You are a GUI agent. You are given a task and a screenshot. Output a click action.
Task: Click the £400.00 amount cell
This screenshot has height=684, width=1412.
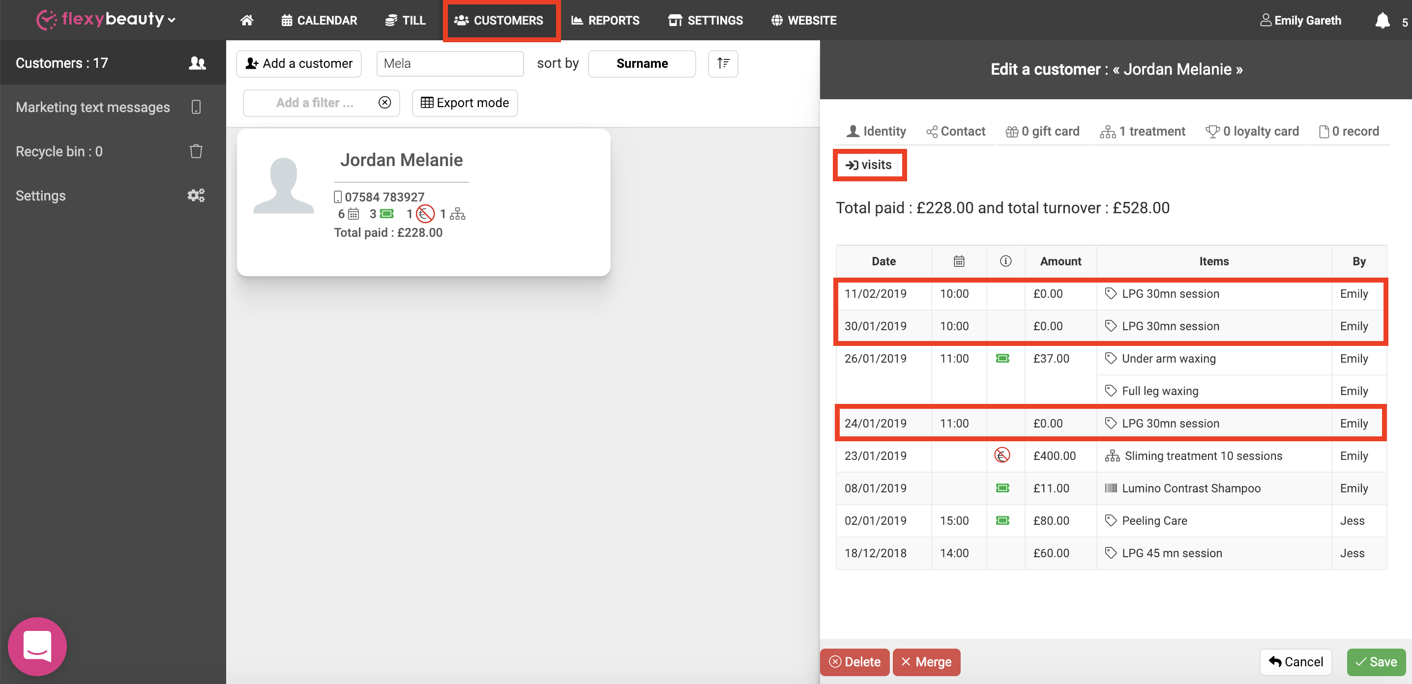(x=1060, y=456)
